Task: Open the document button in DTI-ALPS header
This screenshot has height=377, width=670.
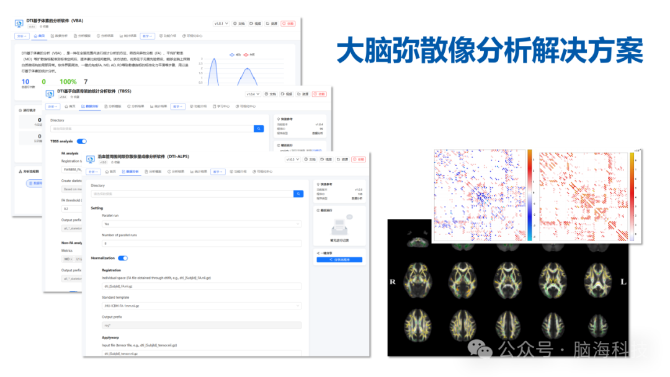Action: (310, 159)
